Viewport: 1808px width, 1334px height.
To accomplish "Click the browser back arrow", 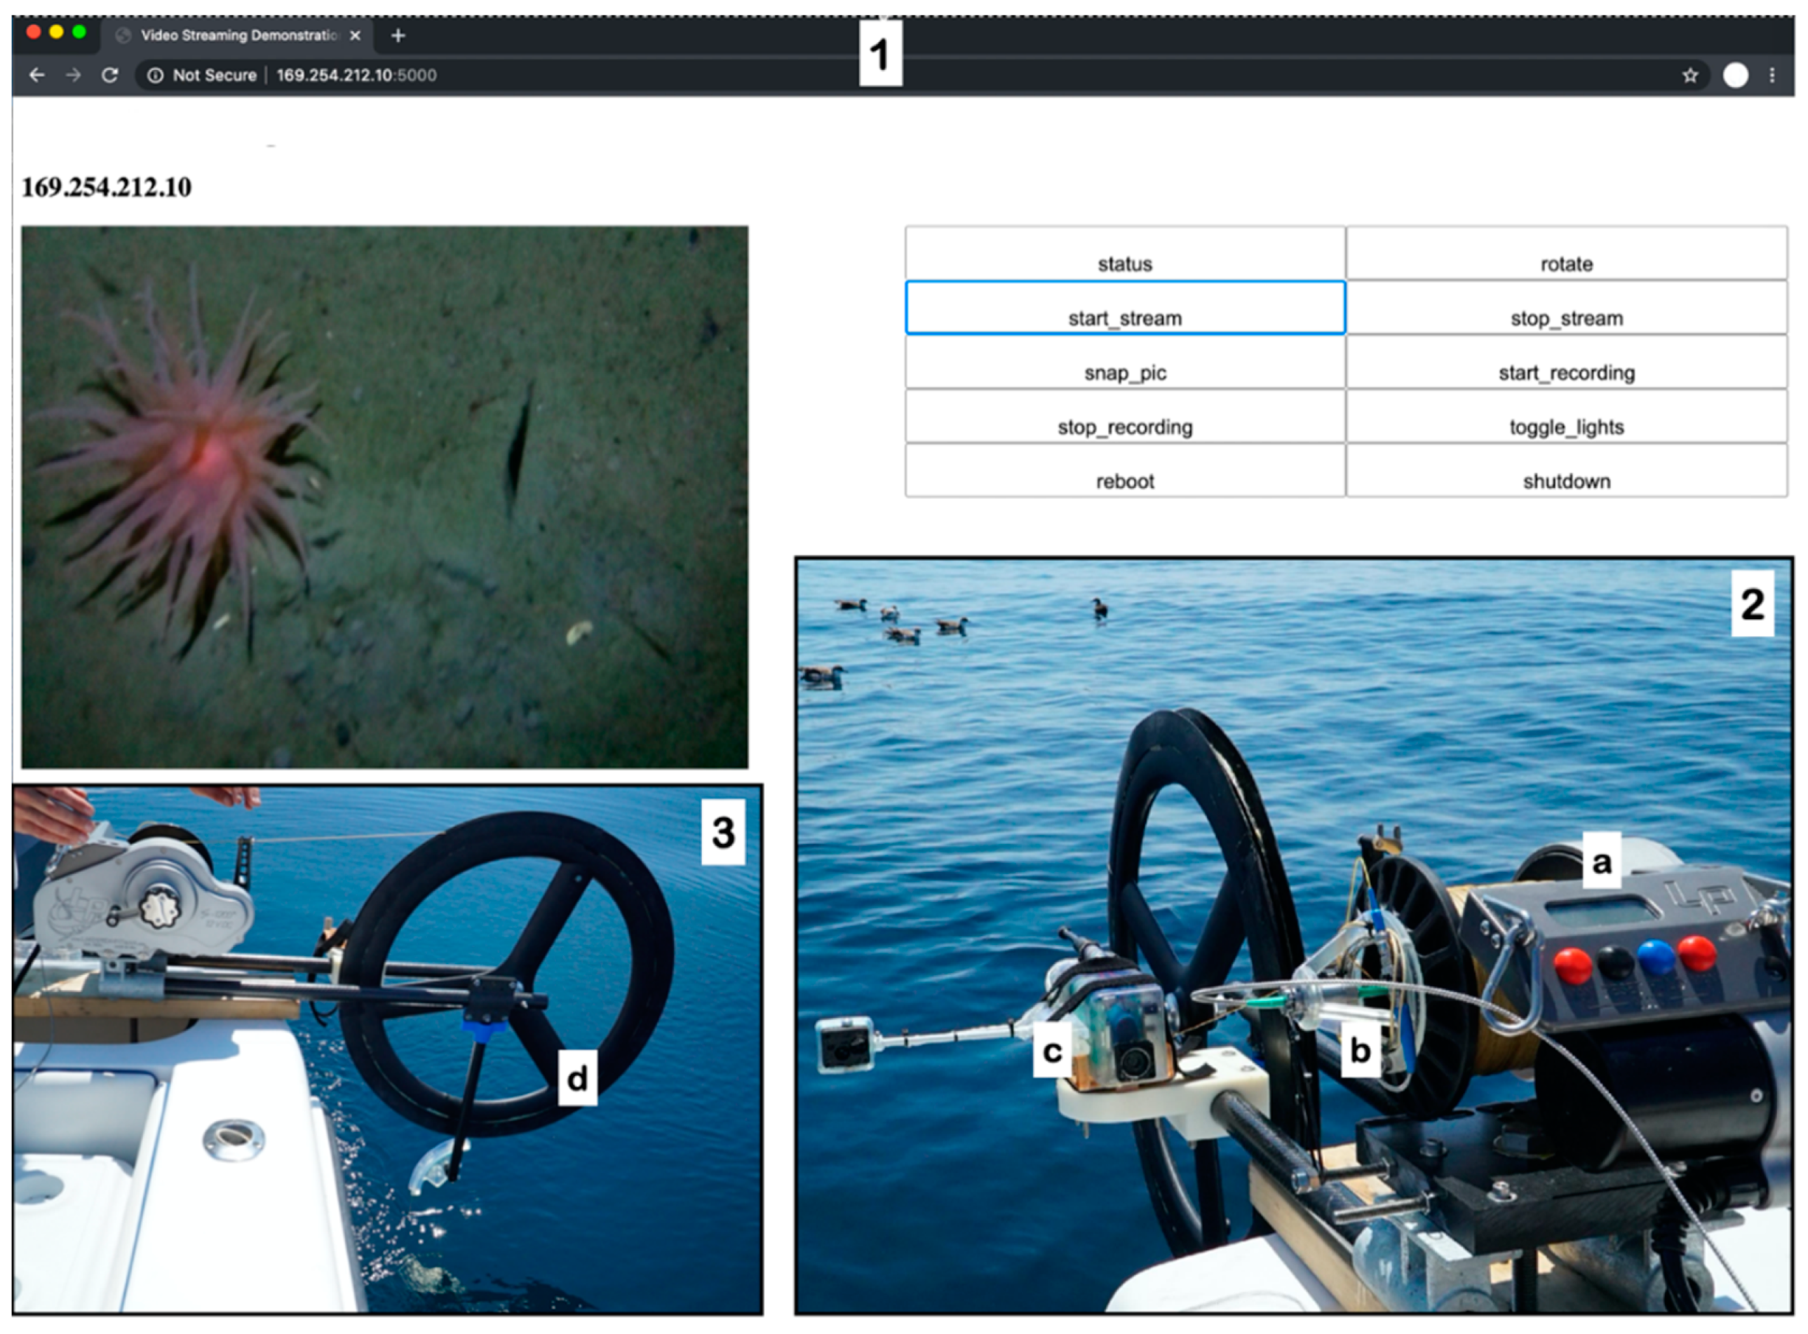I will pos(36,75).
